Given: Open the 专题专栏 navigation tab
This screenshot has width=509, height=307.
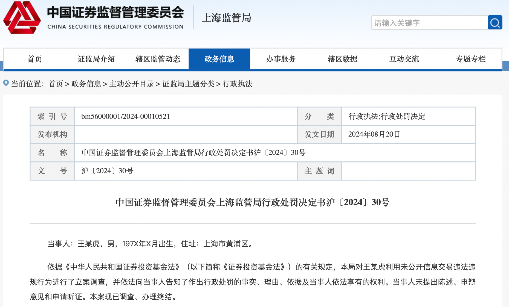Looking at the screenshot, I should [x=470, y=59].
